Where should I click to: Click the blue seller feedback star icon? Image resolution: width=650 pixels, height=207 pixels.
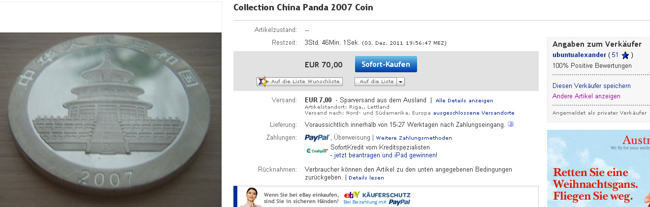(x=625, y=55)
